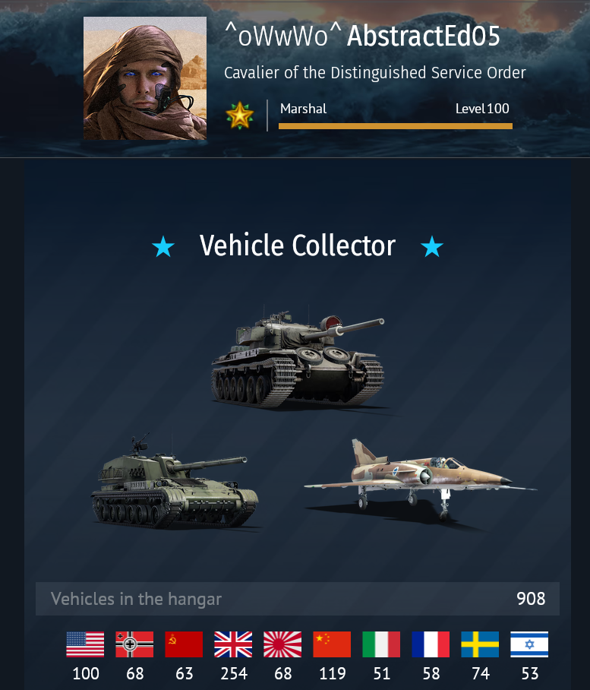Select the Israel flag icon

pyautogui.click(x=529, y=644)
